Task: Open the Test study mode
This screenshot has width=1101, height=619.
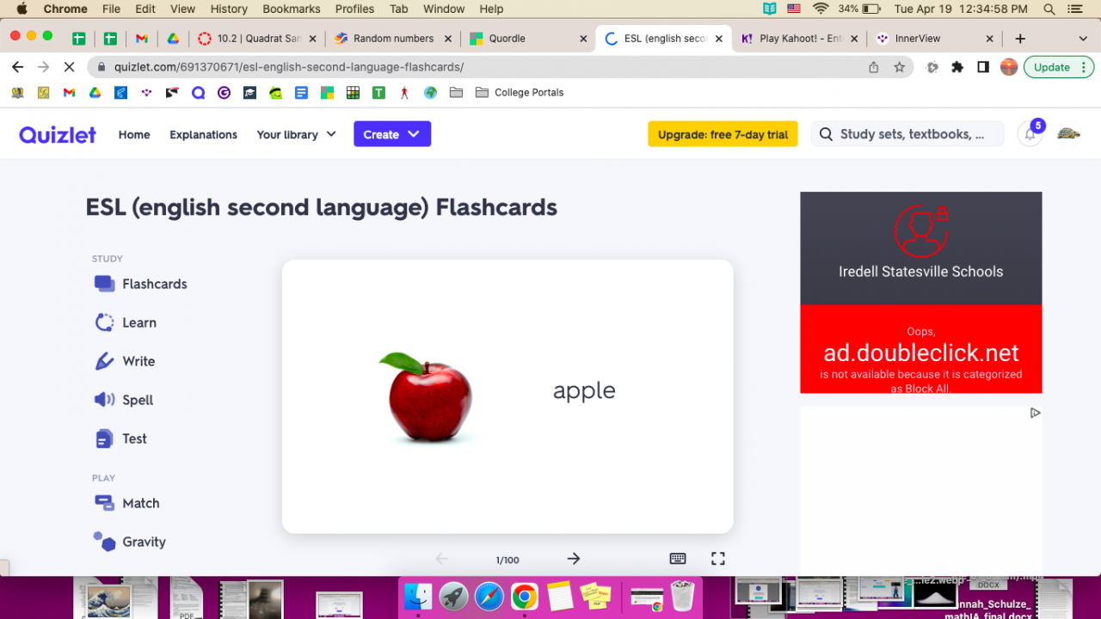Action: click(120, 438)
